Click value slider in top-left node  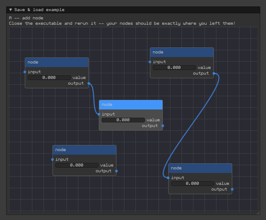pos(49,78)
